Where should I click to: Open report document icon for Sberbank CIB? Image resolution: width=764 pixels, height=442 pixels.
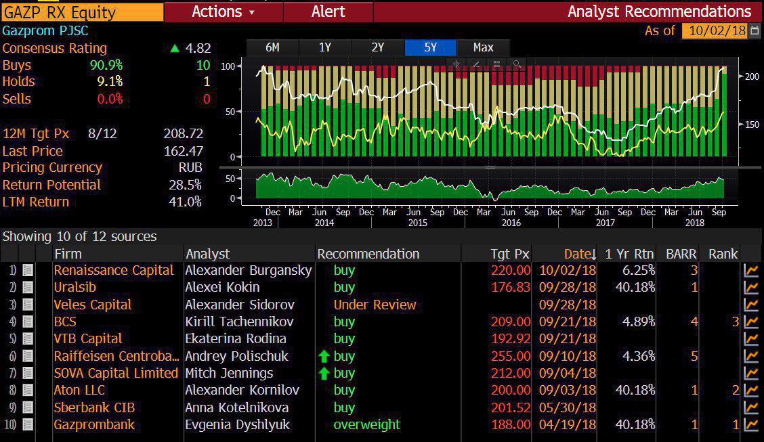coord(28,408)
